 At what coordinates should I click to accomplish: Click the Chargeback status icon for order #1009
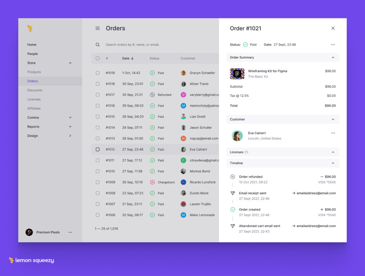152,182
